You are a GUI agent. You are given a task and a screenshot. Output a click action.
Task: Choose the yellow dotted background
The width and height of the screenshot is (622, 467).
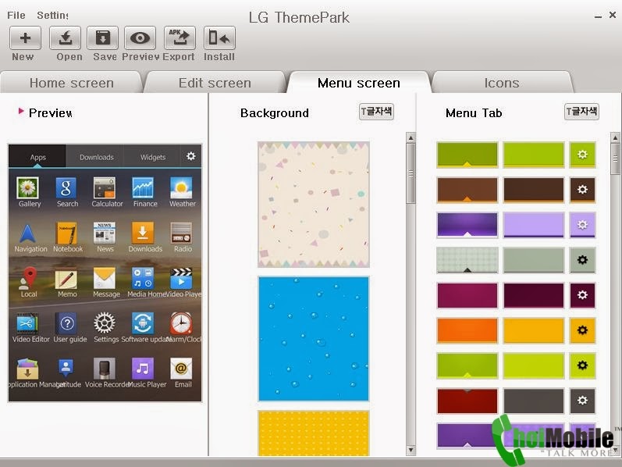point(314,433)
